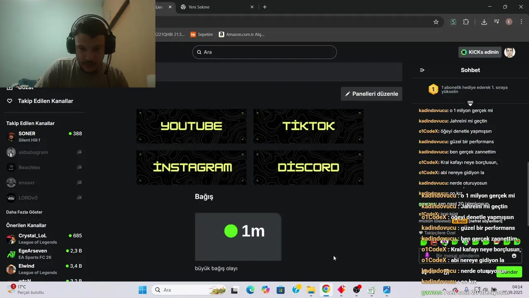Open Chrome extensions puzzle icon
This screenshot has height=298, width=529.
[466, 22]
